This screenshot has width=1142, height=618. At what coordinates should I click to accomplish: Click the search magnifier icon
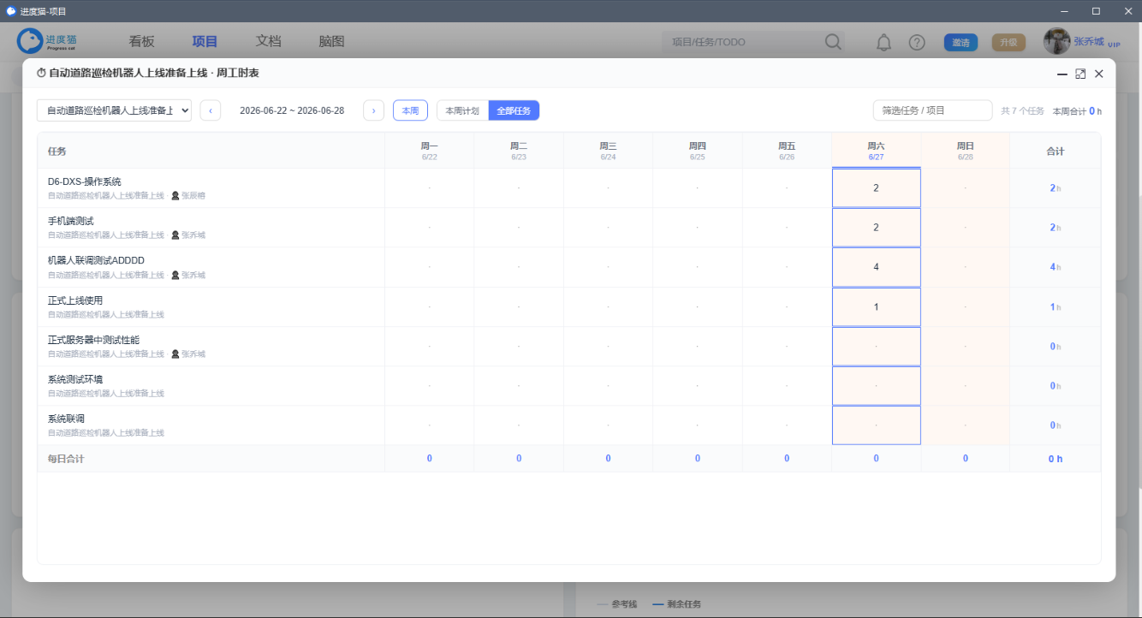(x=833, y=42)
